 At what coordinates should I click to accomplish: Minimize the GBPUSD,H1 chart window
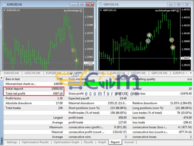click(x=171, y=5)
